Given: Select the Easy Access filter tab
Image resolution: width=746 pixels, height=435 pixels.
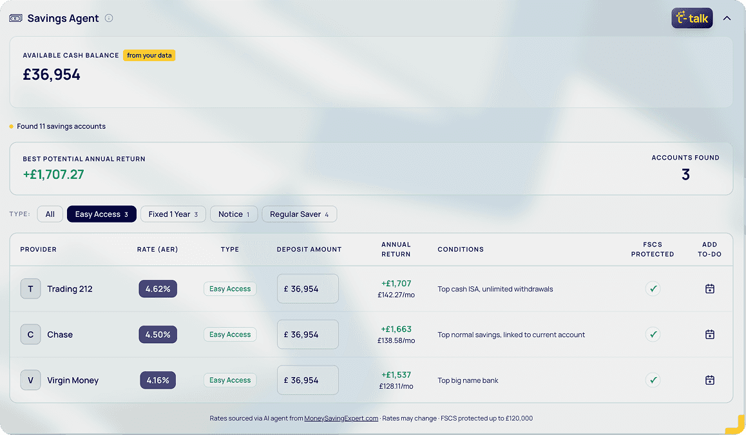Looking at the screenshot, I should tap(102, 214).
